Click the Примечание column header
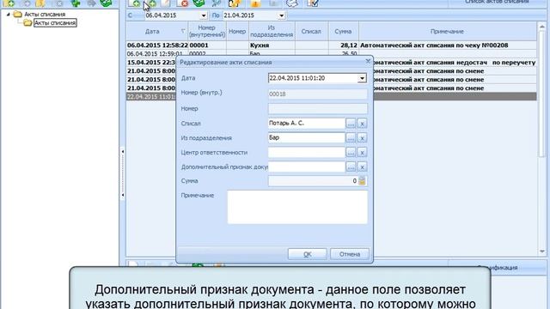 point(447,31)
